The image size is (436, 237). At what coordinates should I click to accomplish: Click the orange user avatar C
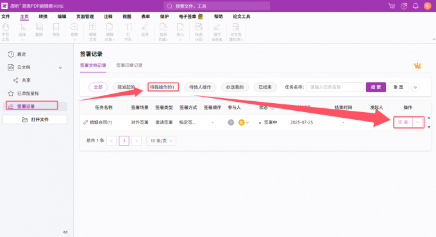pyautogui.click(x=428, y=6)
